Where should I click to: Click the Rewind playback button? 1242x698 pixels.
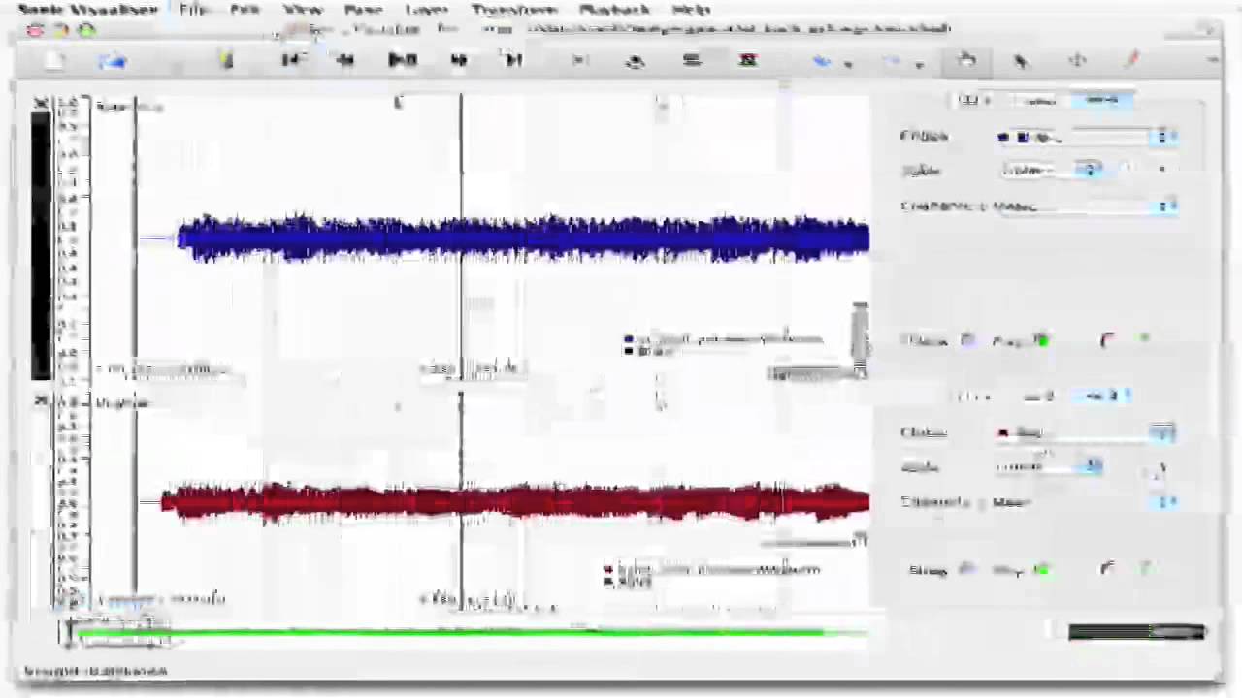pyautogui.click(x=345, y=60)
